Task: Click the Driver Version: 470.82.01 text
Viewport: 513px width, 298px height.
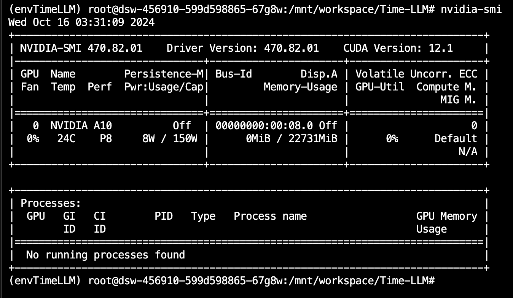Action: (x=243, y=48)
